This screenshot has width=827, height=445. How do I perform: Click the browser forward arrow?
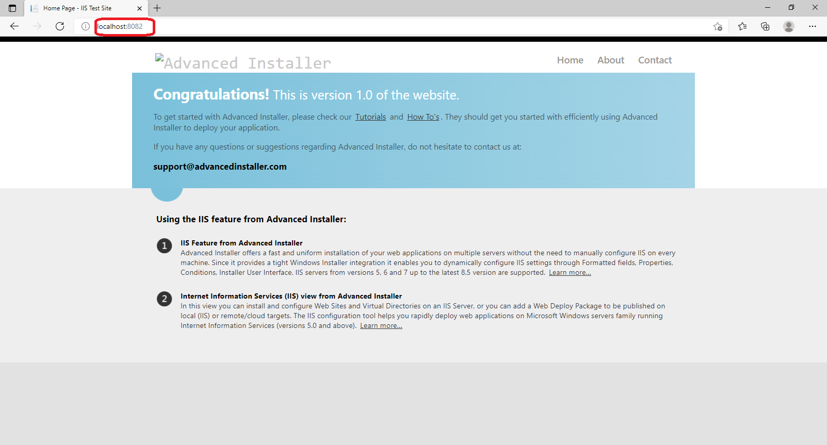37,26
